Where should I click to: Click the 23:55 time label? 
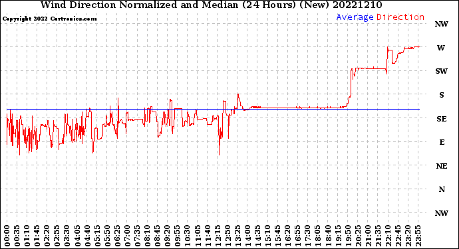[x=418, y=236]
